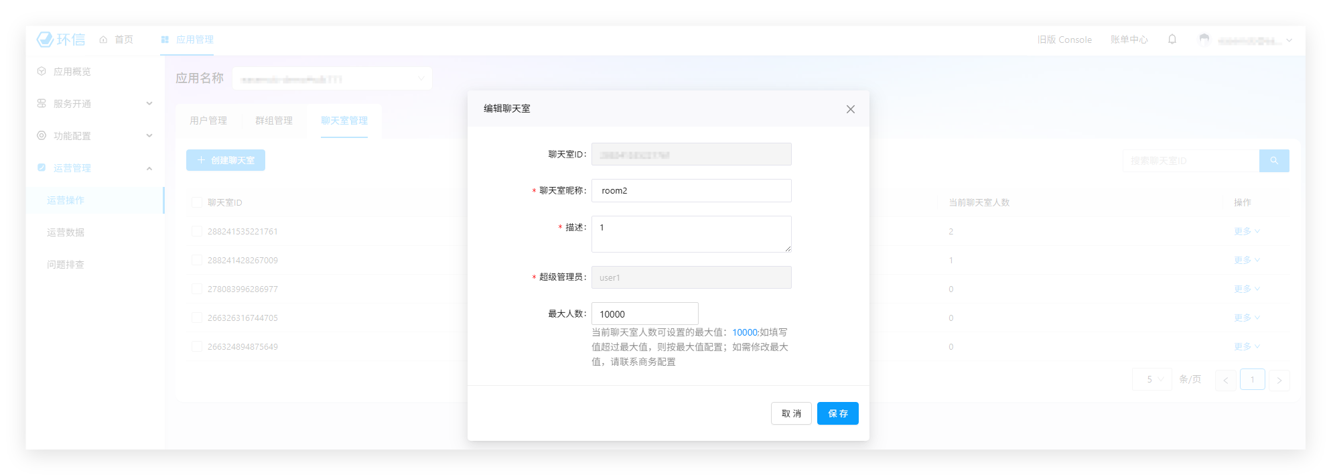This screenshot has height=475, width=1331.
Task: Switch to the 群组管理 tab
Action: click(274, 121)
